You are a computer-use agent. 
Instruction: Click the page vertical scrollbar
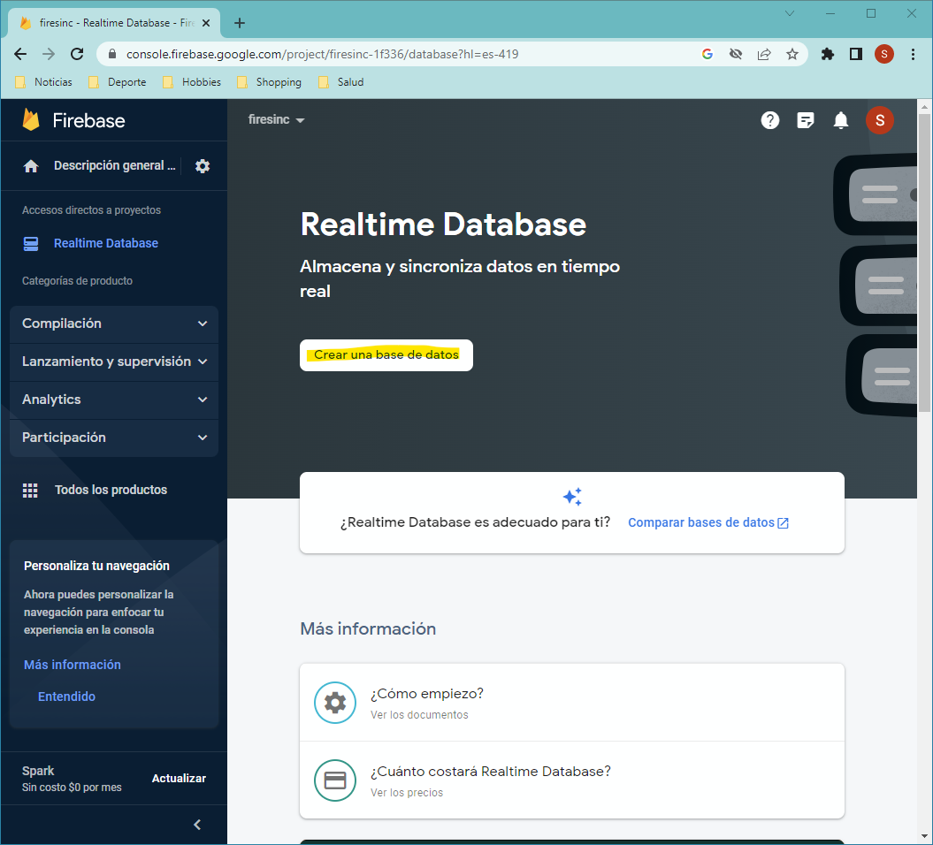point(923,262)
